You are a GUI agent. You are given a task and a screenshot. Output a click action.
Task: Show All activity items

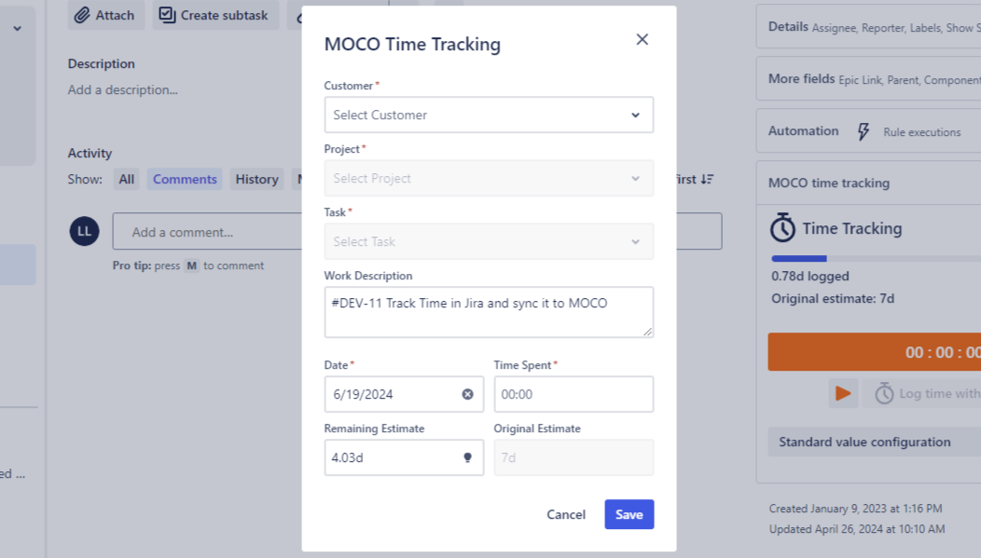click(x=127, y=179)
